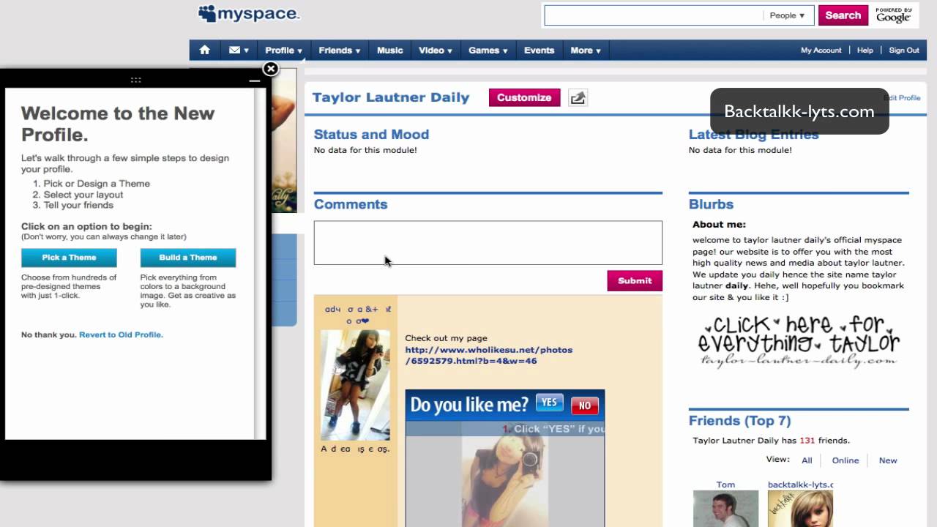Open the wholikesu.net photos link
The image size is (937, 527).
[489, 355]
